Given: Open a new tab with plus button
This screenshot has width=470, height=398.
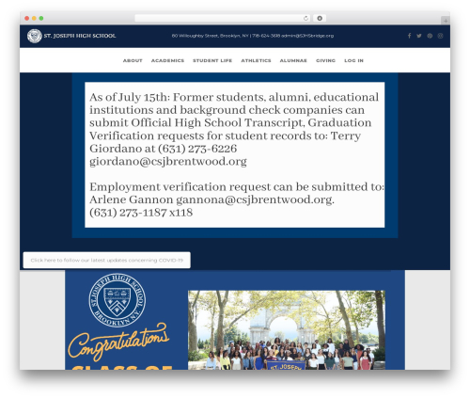Looking at the screenshot, I should pyautogui.click(x=446, y=21).
